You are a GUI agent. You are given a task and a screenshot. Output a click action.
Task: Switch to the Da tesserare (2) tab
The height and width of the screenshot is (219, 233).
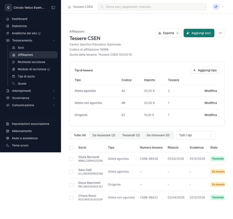[x=104, y=135]
